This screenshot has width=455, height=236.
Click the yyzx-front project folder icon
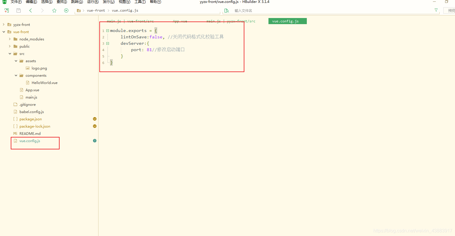coord(9,25)
